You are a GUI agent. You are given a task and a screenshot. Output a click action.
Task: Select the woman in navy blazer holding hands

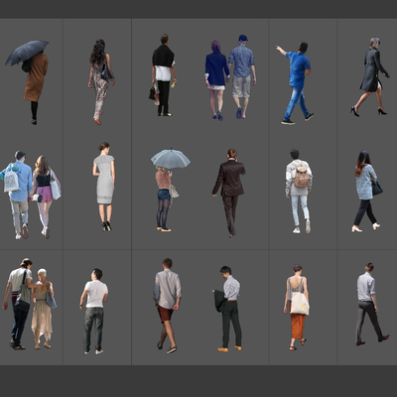pos(216,80)
